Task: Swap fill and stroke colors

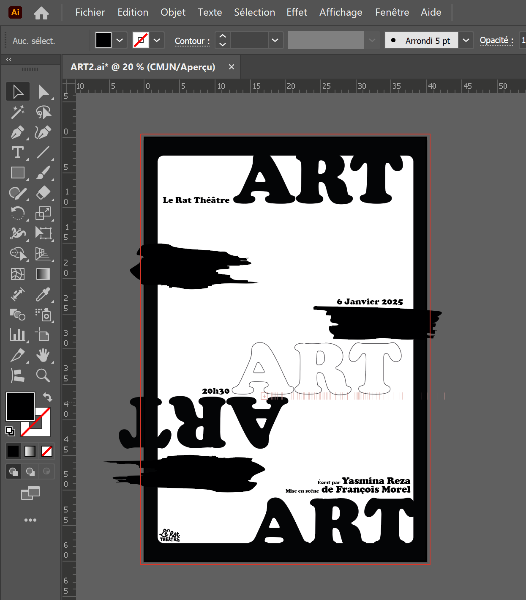Action: tap(48, 397)
